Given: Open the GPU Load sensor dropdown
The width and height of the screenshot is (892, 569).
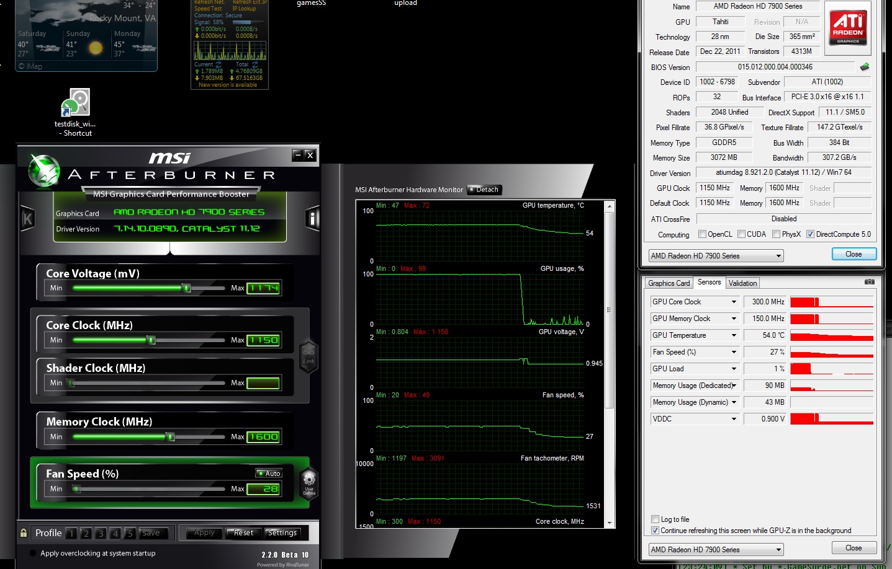Looking at the screenshot, I should [x=734, y=369].
